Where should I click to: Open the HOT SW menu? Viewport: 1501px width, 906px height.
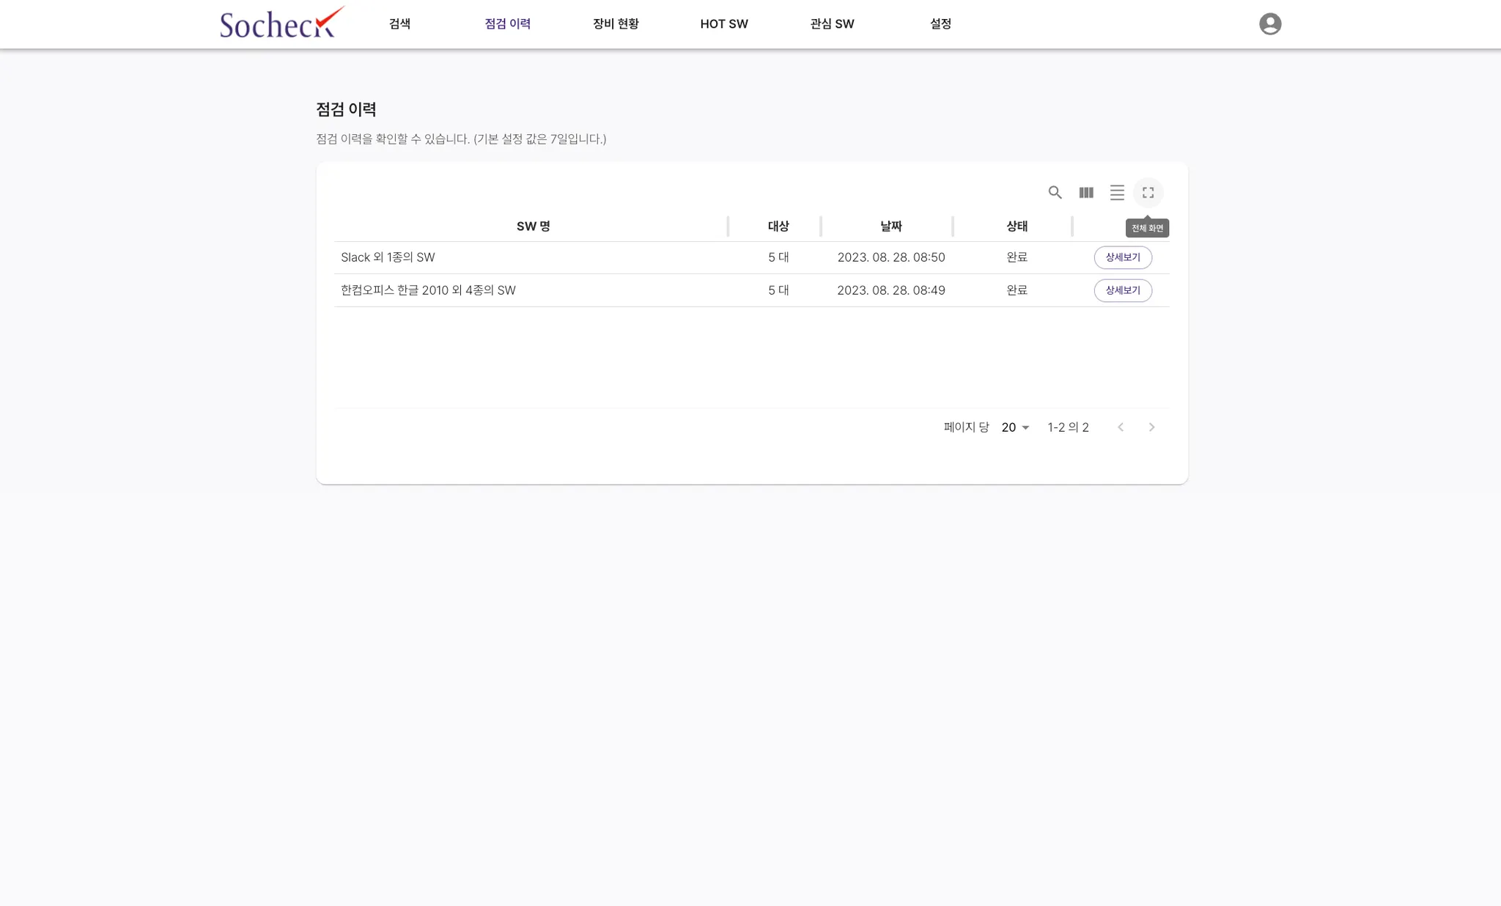click(x=724, y=24)
